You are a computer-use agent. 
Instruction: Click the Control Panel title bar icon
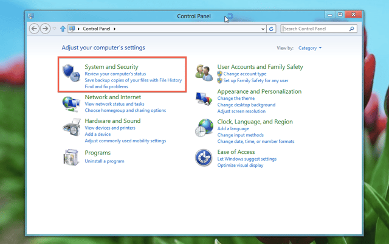tap(31, 16)
